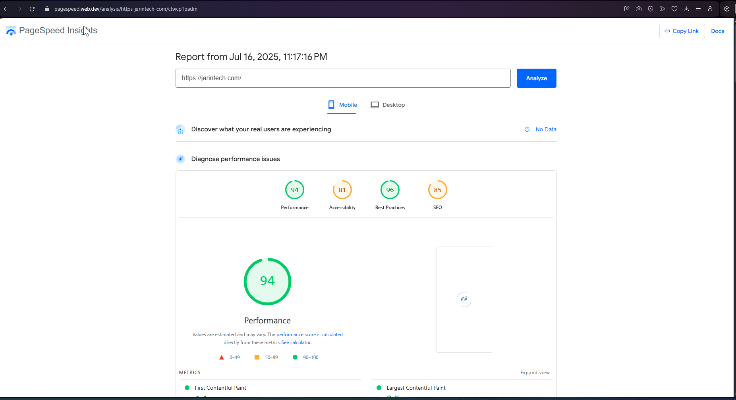
Task: Select the Mobile tab
Action: click(342, 105)
